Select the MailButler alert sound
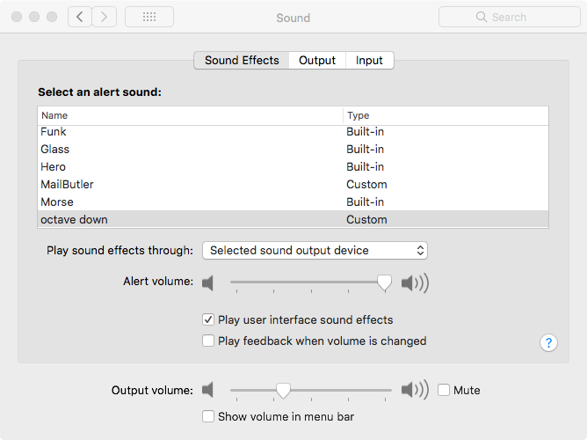Viewport: 587px width, 440px height. tap(293, 185)
